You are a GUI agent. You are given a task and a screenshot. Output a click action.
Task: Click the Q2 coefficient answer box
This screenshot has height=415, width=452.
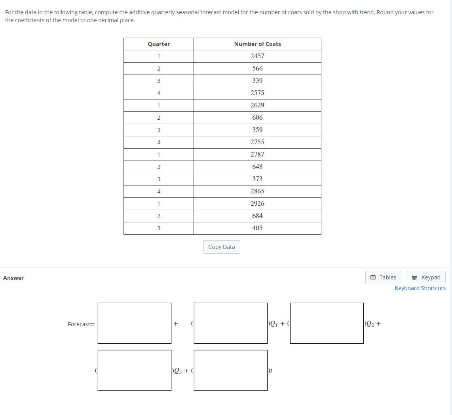pos(327,323)
